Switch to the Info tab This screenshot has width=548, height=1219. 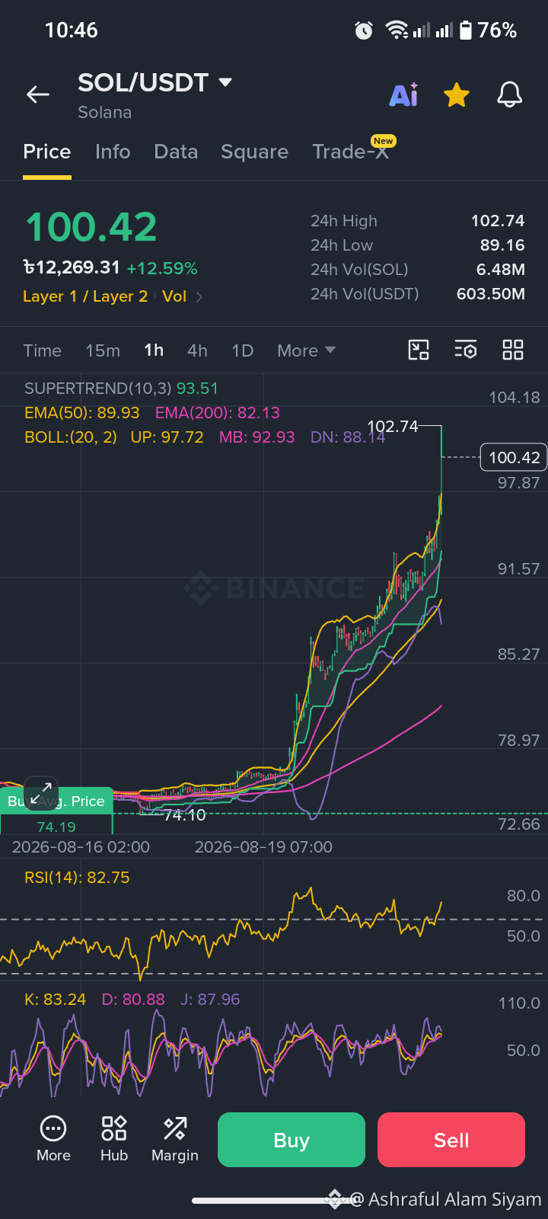click(x=113, y=152)
